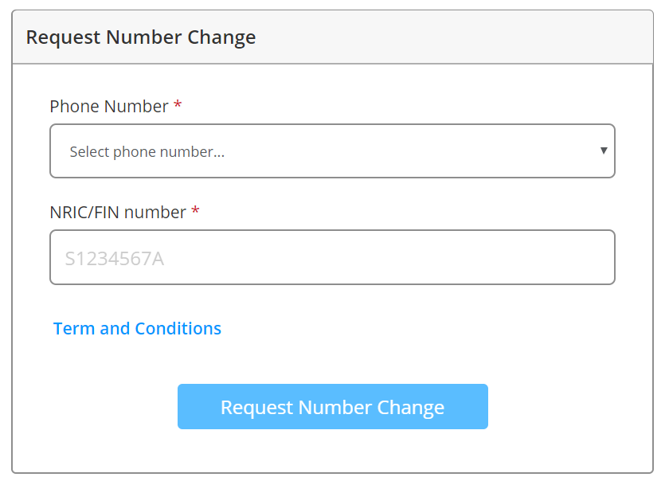
Task: Focus the NRIC/FIN number input field
Action: 332,257
